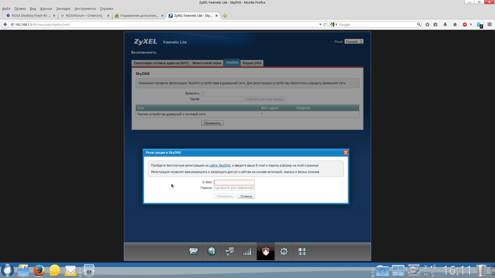The image size is (495, 278).
Task: Follow the сайте SkyDNS link
Action: (220, 166)
